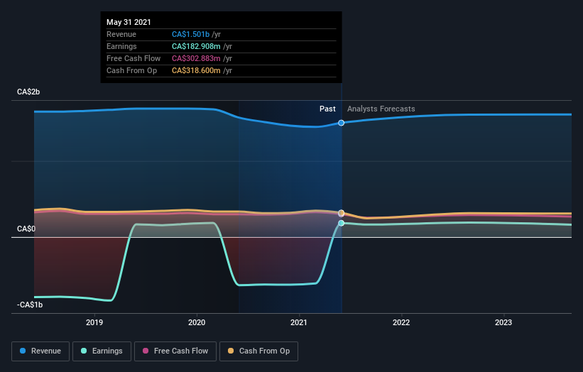Click the CA$2b y-axis label
This screenshot has height=372, width=583.
(x=28, y=92)
